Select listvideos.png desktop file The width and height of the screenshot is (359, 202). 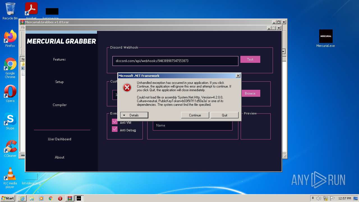31,179
